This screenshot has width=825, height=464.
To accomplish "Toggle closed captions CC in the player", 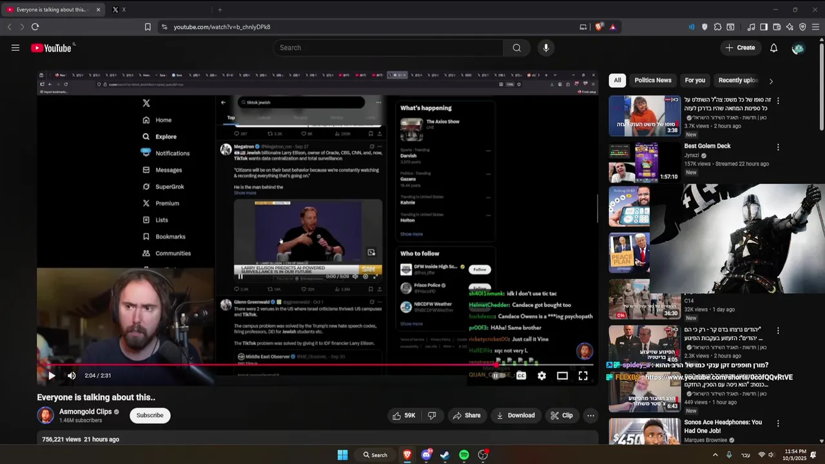I will (x=521, y=376).
